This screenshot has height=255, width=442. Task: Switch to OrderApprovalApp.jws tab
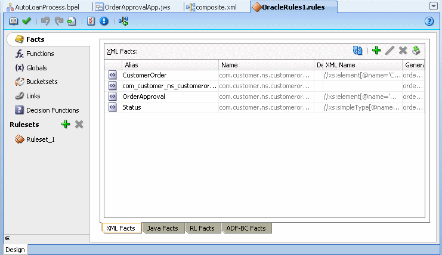click(137, 7)
